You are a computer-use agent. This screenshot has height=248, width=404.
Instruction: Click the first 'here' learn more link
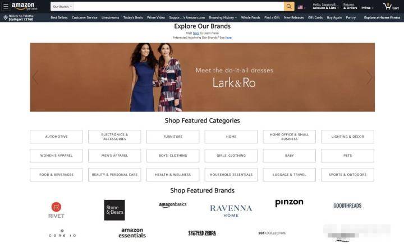coord(196,33)
